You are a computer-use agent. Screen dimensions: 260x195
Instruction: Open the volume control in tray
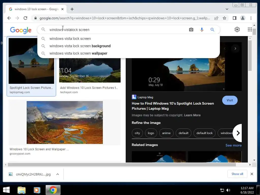228,190
